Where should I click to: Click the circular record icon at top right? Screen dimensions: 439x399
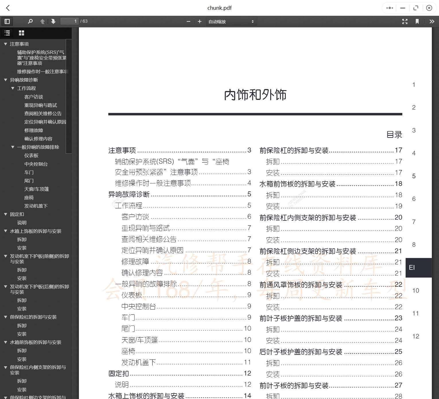click(x=429, y=8)
